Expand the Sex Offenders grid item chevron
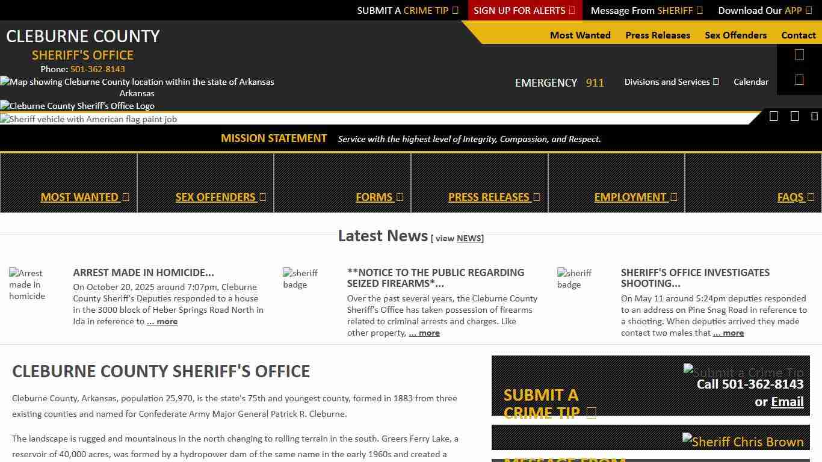This screenshot has height=462, width=822. [x=262, y=197]
